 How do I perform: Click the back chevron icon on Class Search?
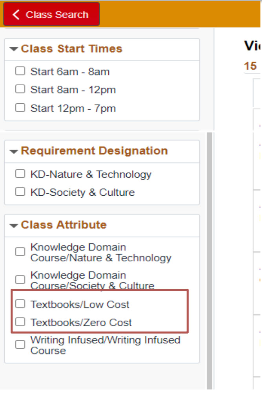click(16, 15)
